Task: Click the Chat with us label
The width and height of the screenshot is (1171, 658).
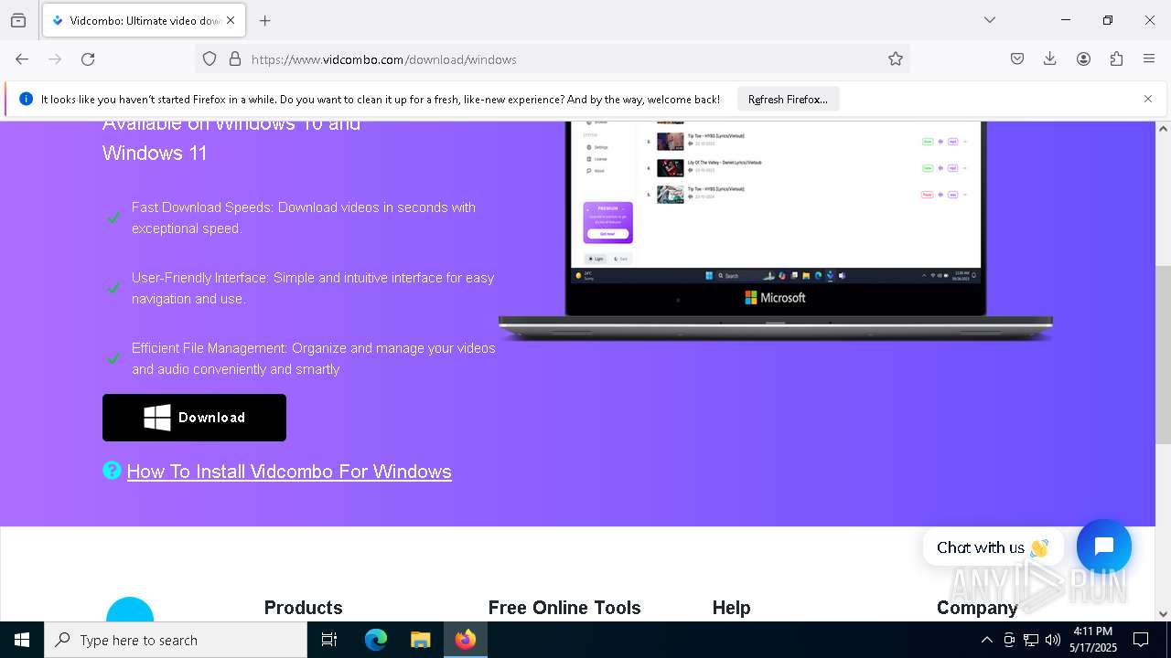Action: [993, 547]
